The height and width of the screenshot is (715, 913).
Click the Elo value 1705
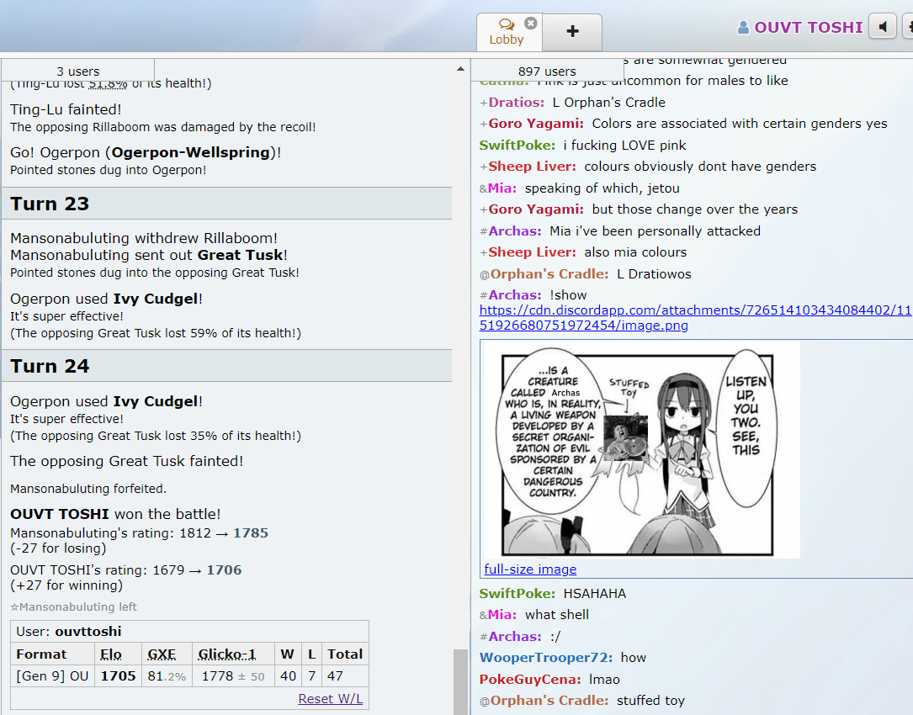(x=118, y=676)
